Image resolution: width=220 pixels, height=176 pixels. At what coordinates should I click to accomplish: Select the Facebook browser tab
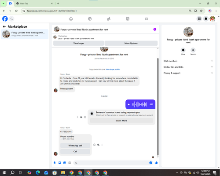tap(10, 4)
